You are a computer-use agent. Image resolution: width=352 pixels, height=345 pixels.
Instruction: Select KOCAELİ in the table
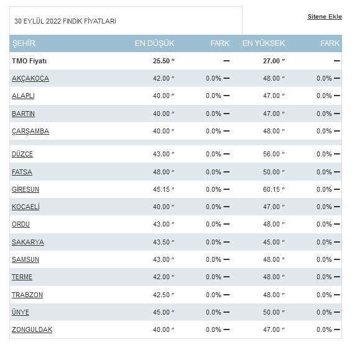click(x=25, y=207)
